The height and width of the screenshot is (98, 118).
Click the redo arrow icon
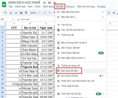click(16, 13)
